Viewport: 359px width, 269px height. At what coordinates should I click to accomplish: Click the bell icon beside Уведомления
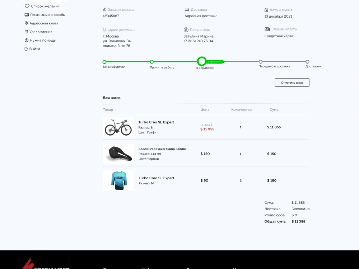coord(26,32)
